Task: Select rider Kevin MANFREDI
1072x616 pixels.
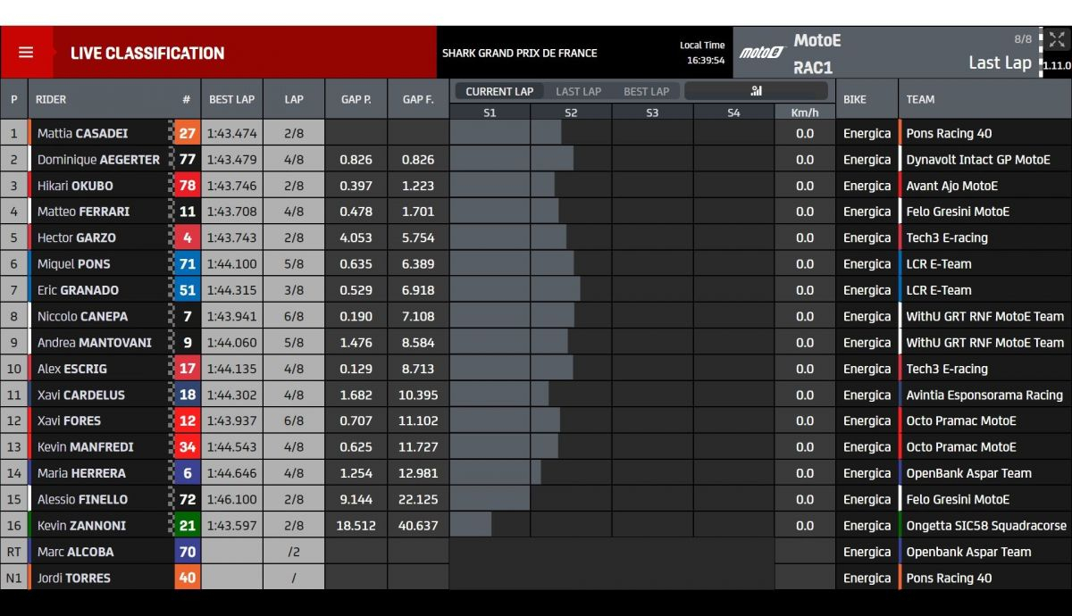Action: [x=85, y=446]
